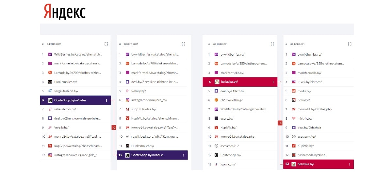Viewport: 392px width, 172px height.
Task: Click the sebelubimoi.by favicon
Action: coord(50,109)
